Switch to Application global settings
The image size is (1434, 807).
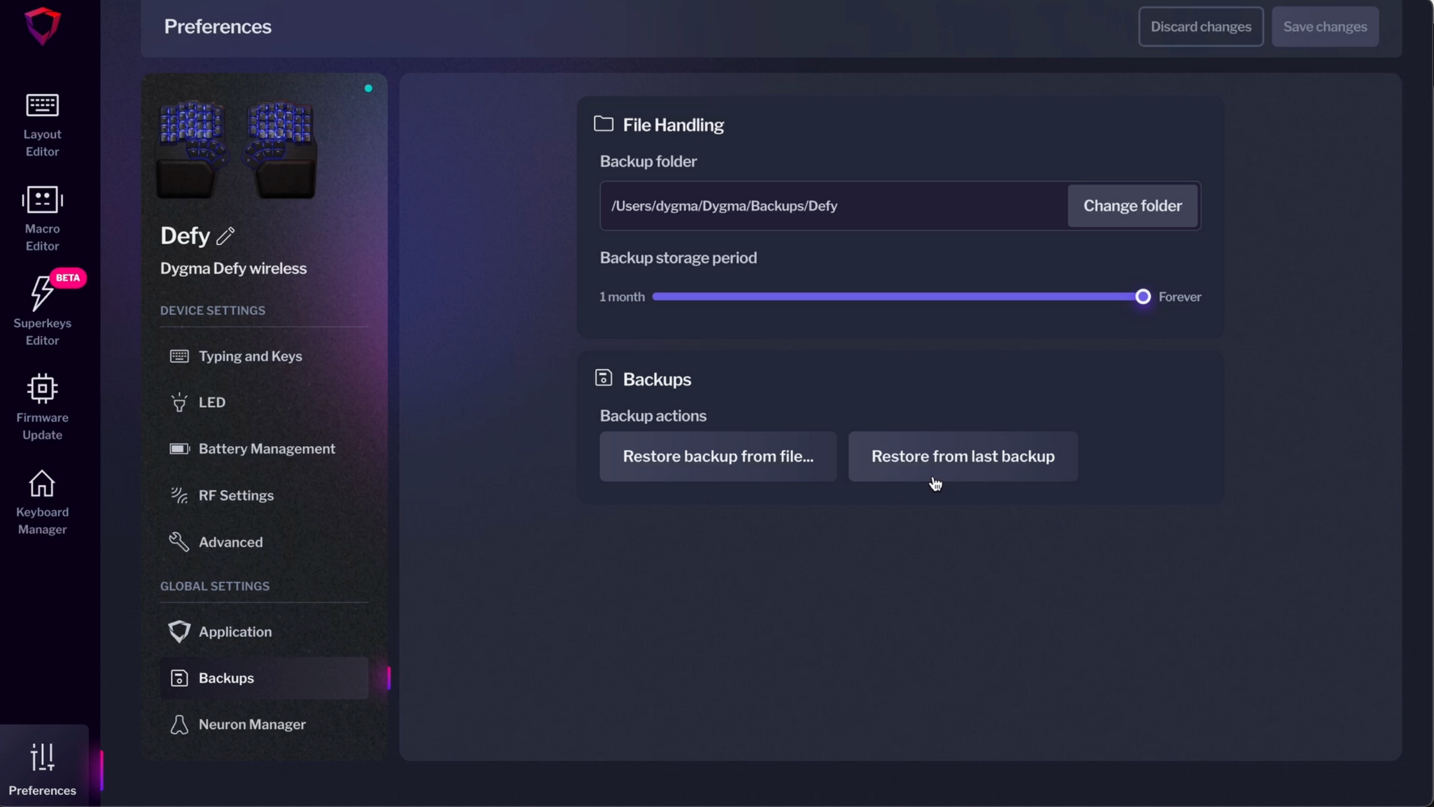235,632
